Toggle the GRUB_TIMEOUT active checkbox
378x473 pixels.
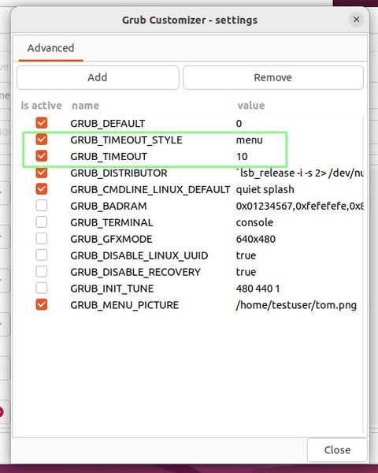point(42,156)
